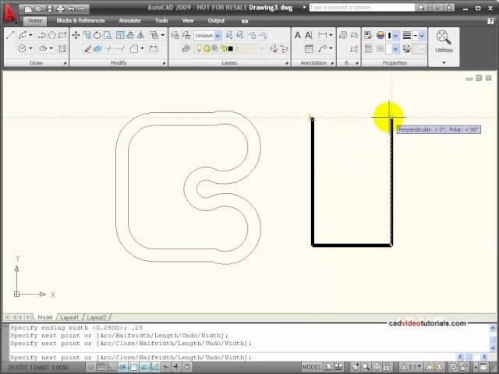This screenshot has width=499, height=374.
Task: Toggle Ortho mode in status bar
Action: coord(112,367)
